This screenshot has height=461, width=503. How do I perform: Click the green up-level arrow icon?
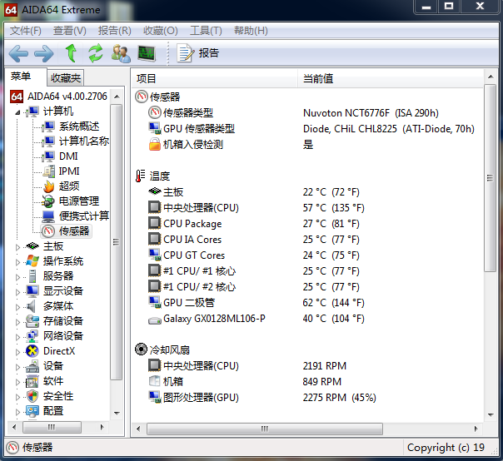click(71, 53)
